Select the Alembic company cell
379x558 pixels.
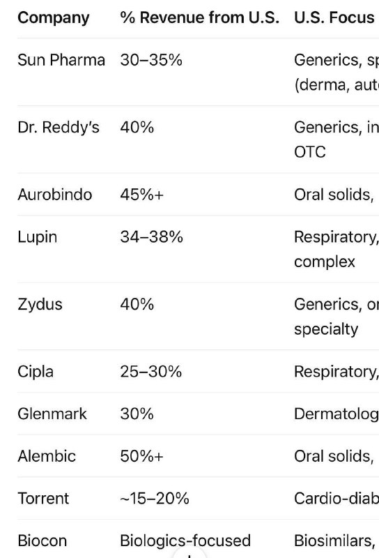click(x=47, y=456)
